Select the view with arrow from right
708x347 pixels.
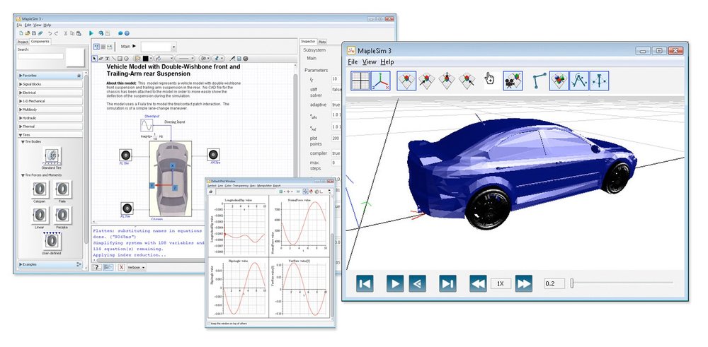467,81
